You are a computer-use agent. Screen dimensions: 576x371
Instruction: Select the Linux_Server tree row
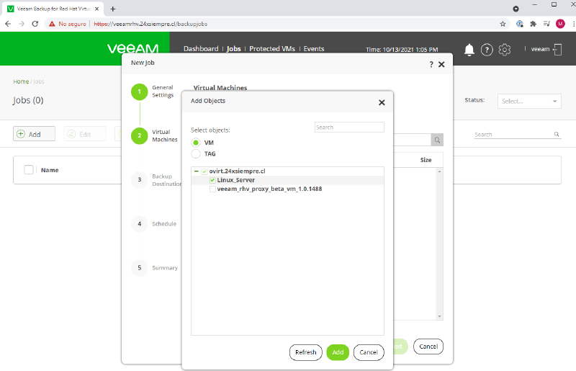click(287, 180)
